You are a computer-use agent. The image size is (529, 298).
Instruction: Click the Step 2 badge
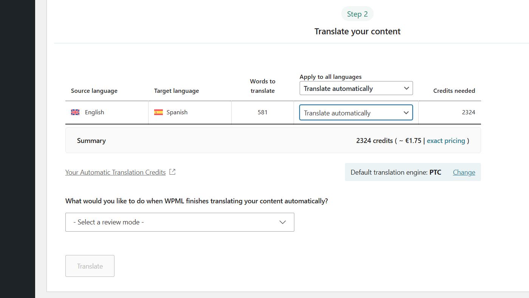tap(357, 14)
